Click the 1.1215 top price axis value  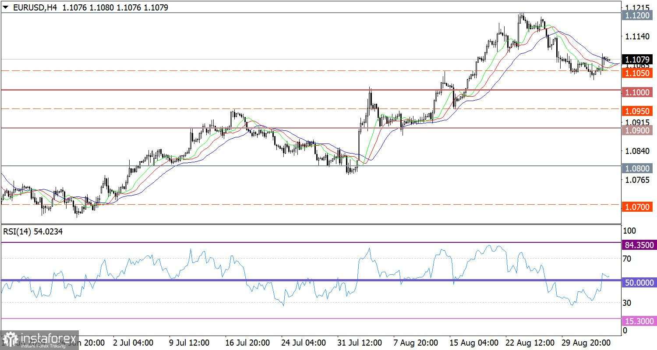[637, 7]
